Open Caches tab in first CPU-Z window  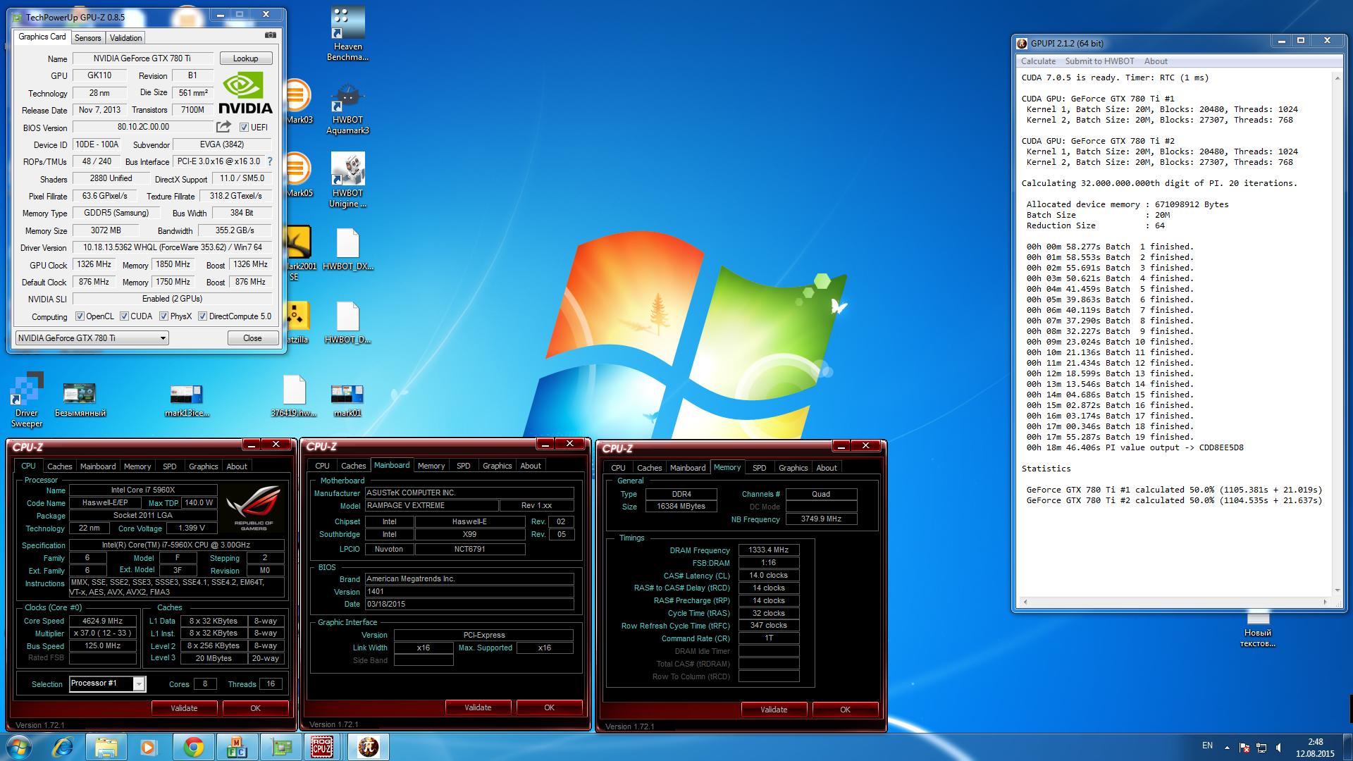(x=59, y=466)
